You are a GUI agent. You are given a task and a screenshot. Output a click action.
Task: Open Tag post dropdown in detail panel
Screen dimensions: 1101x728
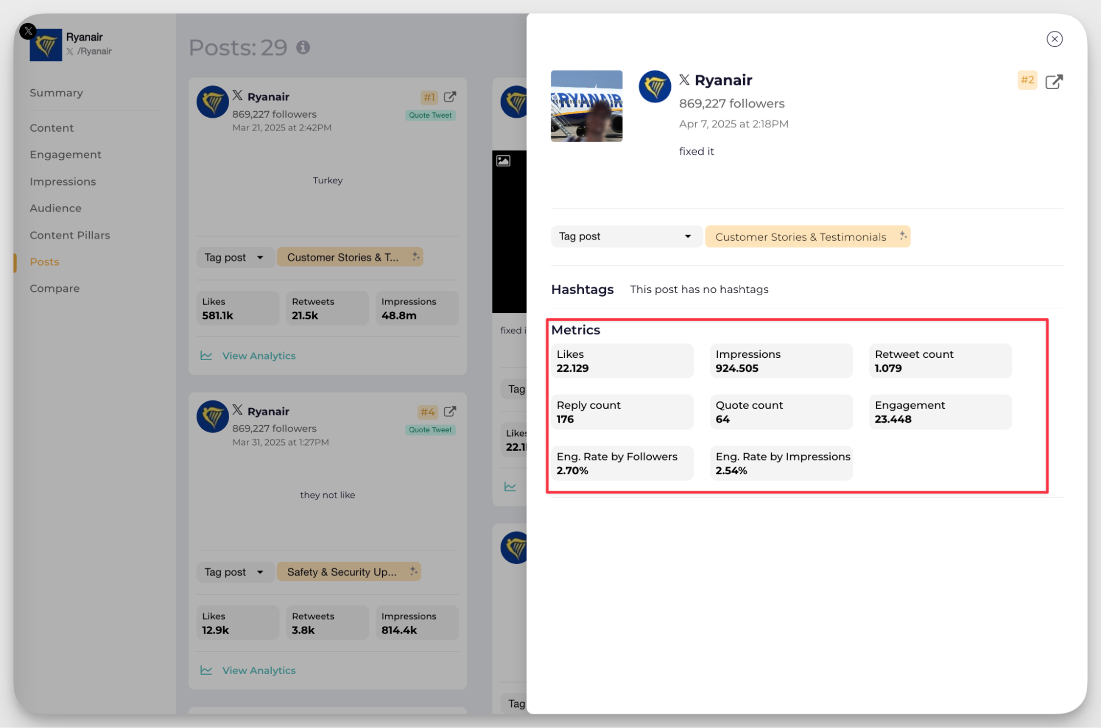point(626,236)
